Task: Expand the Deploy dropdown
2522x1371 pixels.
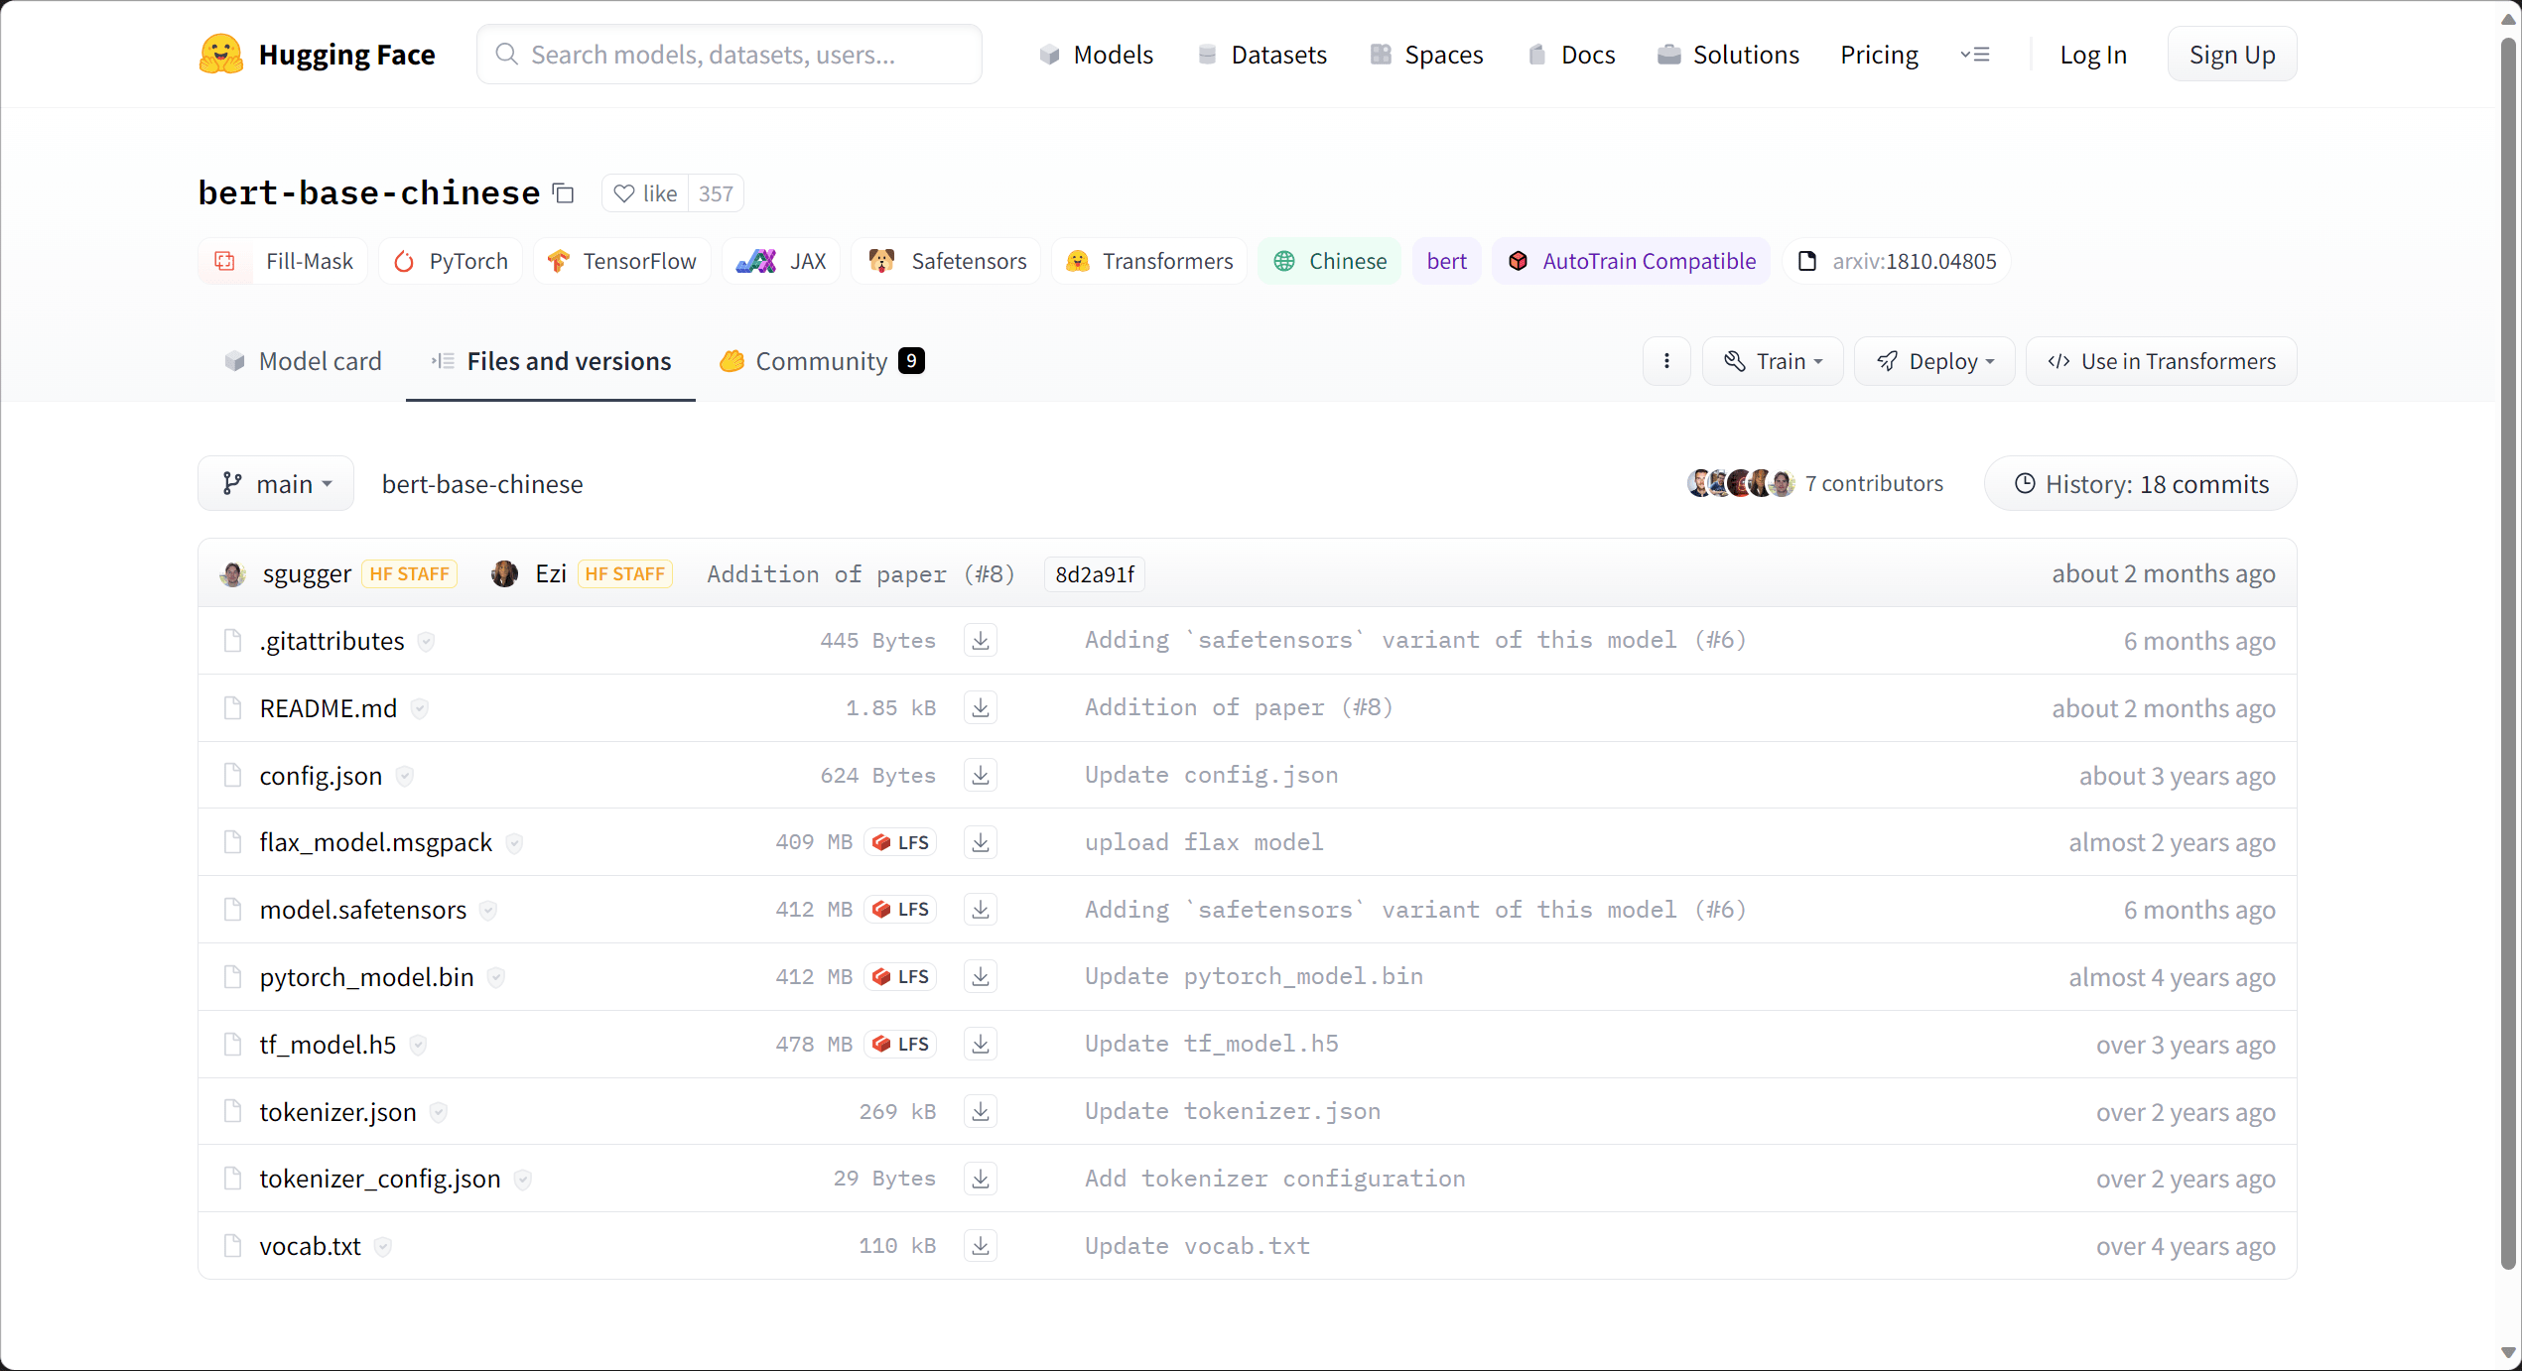Action: point(1934,361)
